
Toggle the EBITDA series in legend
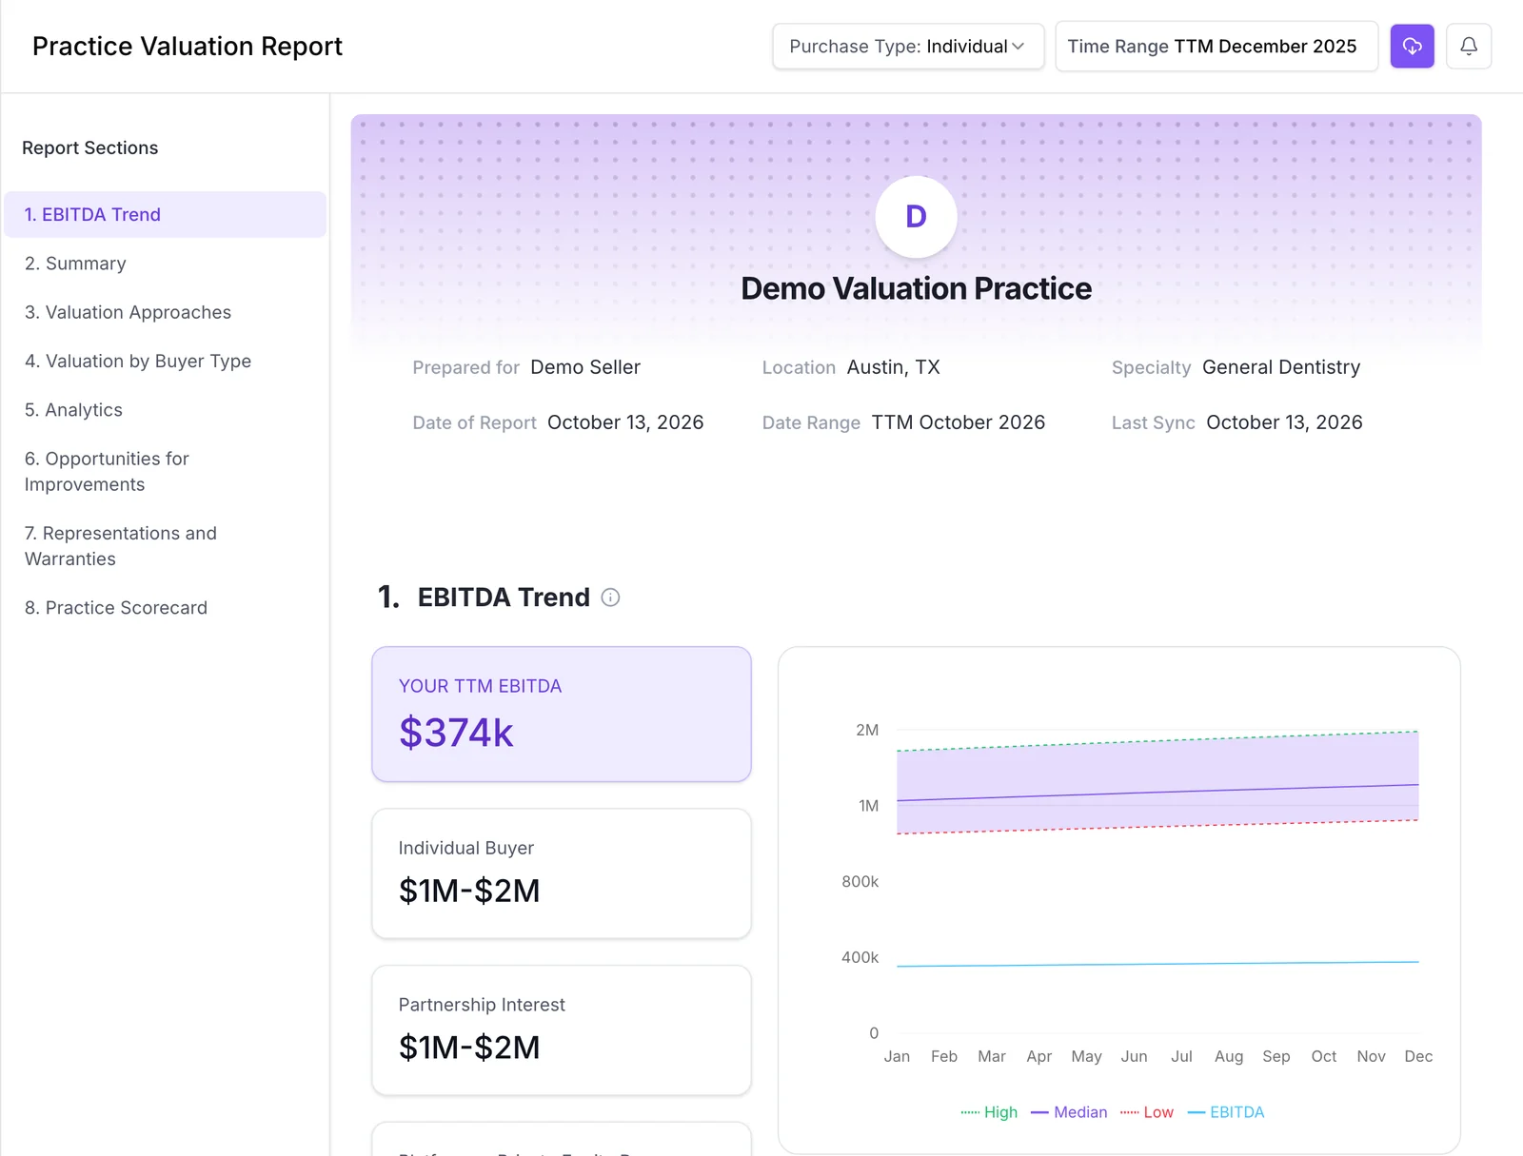(1226, 1112)
